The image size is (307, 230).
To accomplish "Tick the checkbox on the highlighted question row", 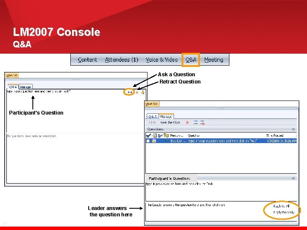I will point(148,141).
